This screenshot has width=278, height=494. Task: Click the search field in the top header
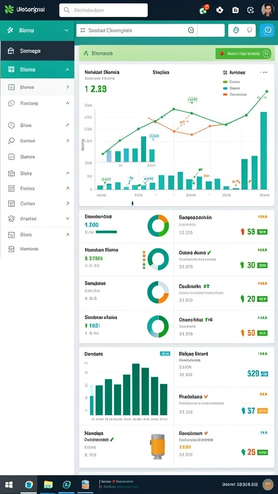[103, 10]
